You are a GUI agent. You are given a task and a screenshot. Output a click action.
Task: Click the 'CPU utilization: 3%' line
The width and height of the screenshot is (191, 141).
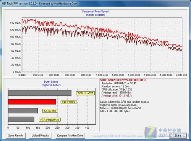[x=117, y=89]
